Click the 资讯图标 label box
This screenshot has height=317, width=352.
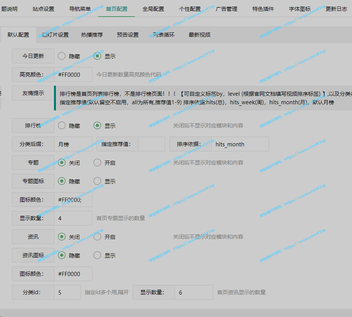pyautogui.click(x=33, y=255)
